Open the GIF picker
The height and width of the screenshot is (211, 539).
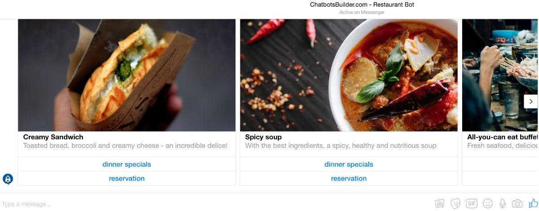[x=472, y=203]
